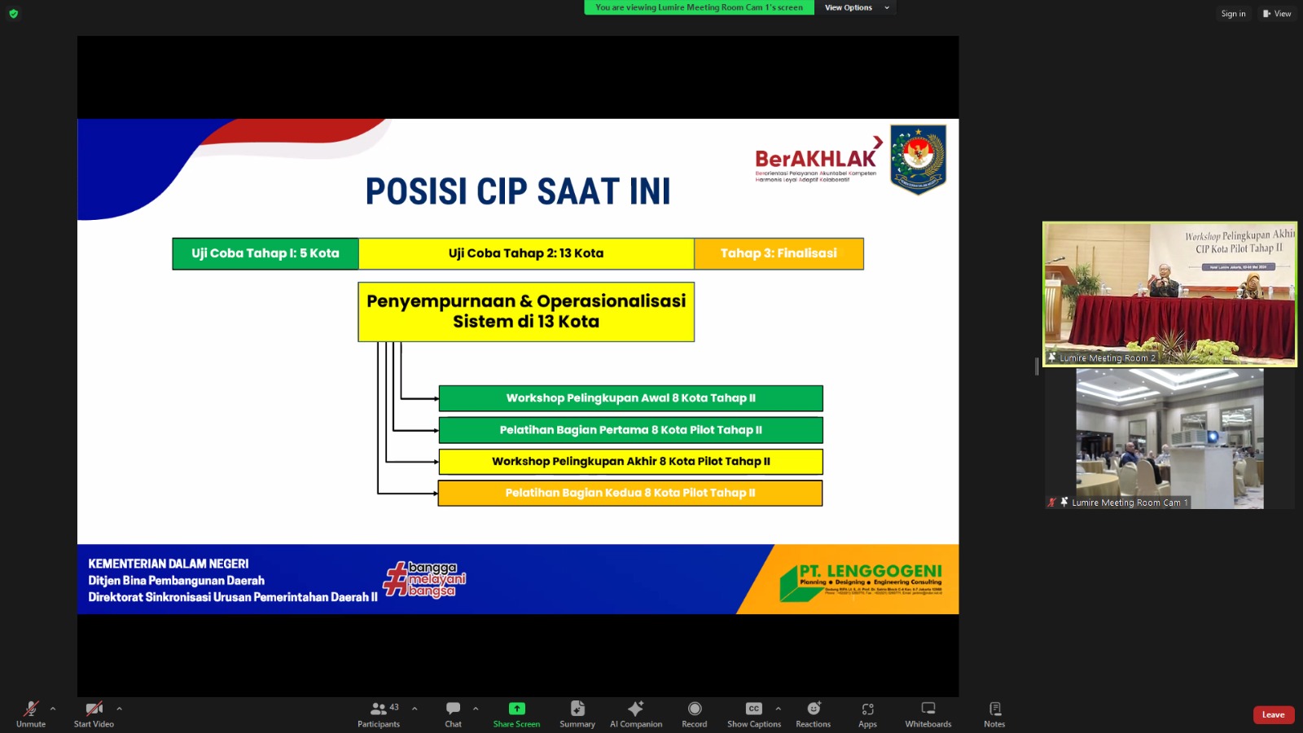Screen dimensions: 1303x733
Task: Open the meeting Summary
Action: [x=577, y=713]
